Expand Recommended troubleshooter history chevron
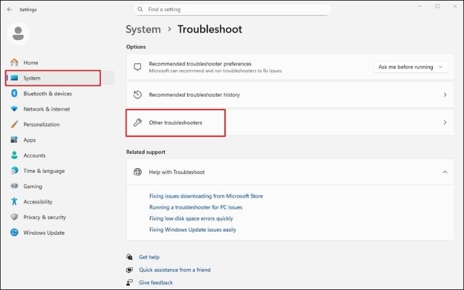This screenshot has width=464, height=290. coord(445,95)
